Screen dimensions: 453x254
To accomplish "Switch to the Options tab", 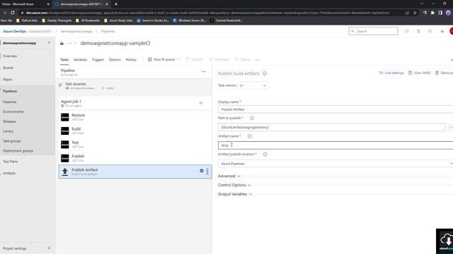I will point(115,59).
